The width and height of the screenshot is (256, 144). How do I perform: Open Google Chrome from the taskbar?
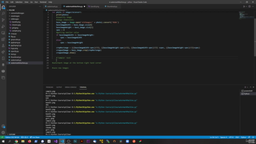point(16,141)
